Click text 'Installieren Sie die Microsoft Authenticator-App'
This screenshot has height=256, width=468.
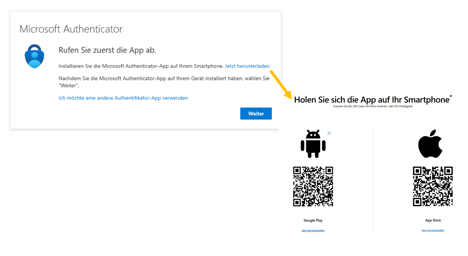[x=141, y=66]
